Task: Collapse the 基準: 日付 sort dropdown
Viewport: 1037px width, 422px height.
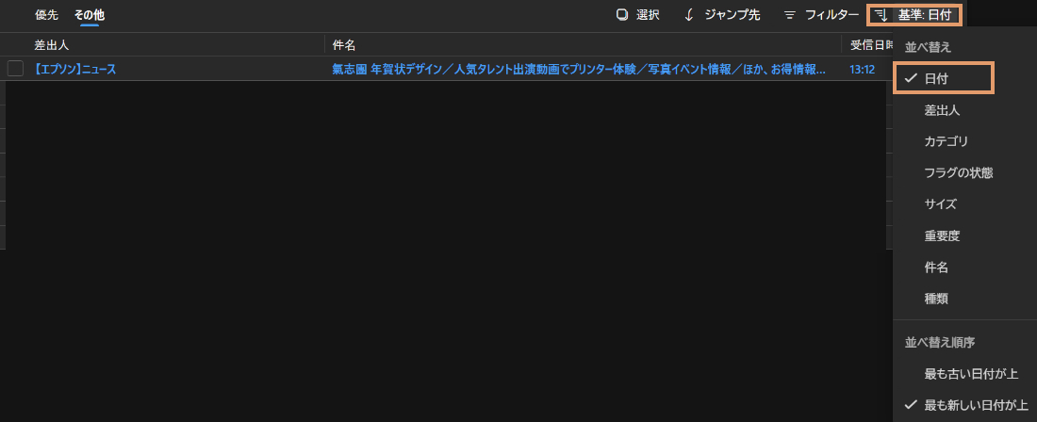Action: pos(914,15)
